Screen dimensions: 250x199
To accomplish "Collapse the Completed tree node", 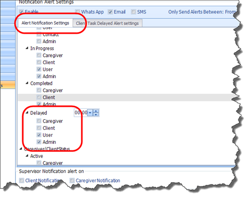I will click(x=27, y=83).
